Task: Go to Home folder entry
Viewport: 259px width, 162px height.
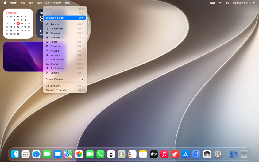Action: pyautogui.click(x=65, y=42)
